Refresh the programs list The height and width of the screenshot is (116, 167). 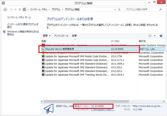tap(119, 10)
